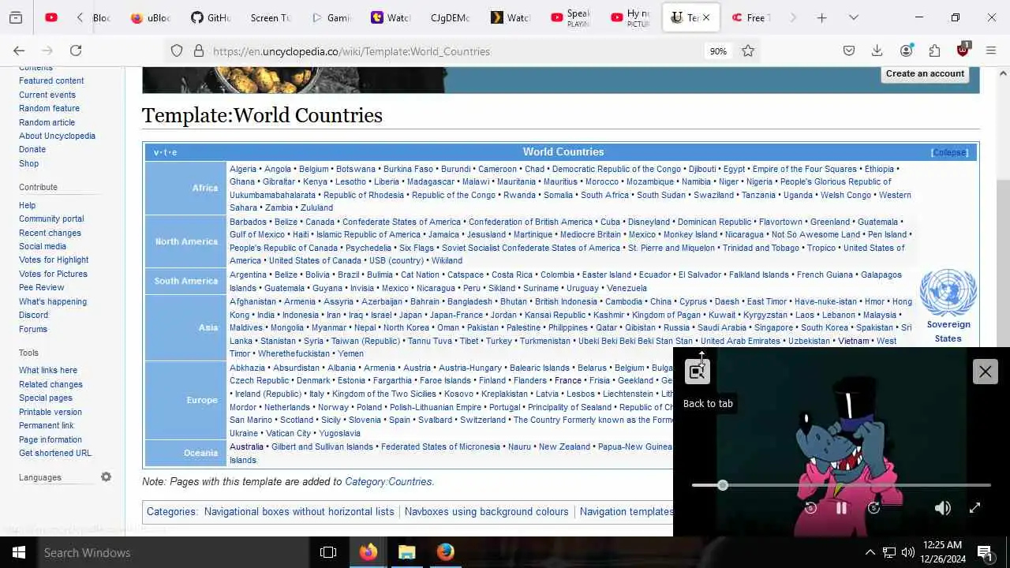This screenshot has height=568, width=1010.
Task: Switch to the CJgDEMc tab
Action: pos(450,17)
